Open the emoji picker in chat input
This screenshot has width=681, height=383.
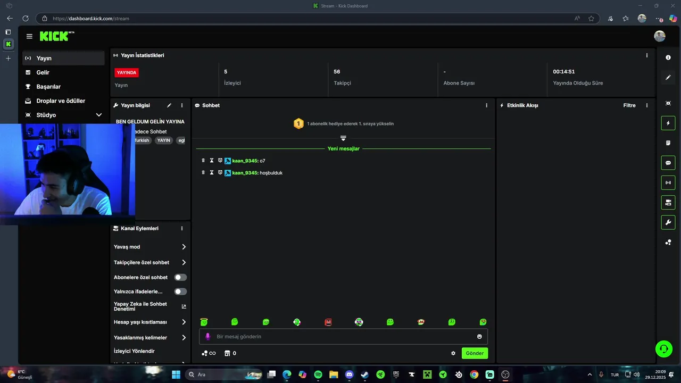tap(479, 337)
